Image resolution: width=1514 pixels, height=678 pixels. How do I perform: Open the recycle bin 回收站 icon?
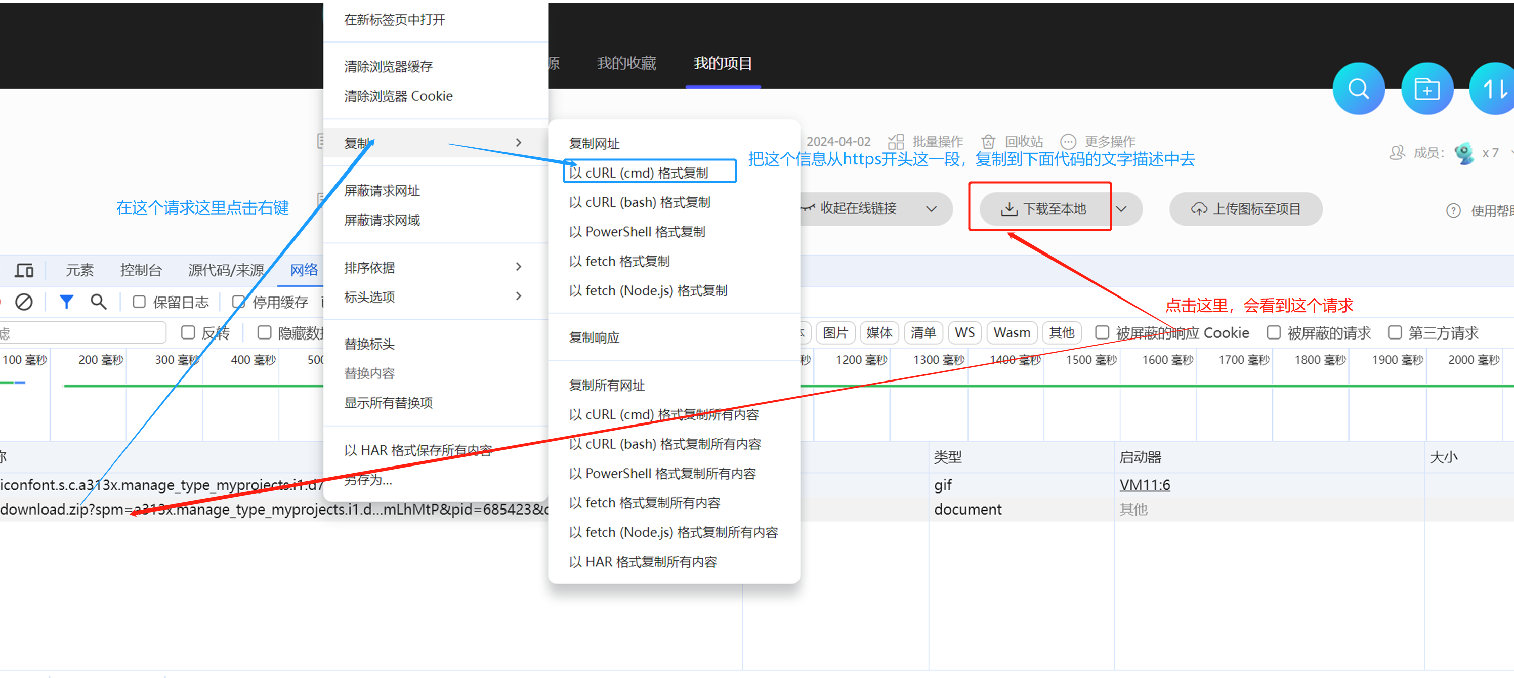coord(988,142)
